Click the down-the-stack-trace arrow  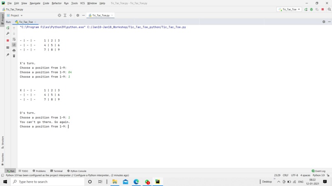pyautogui.click(x=14, y=33)
